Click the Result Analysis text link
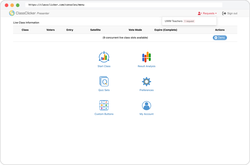 [x=147, y=66]
